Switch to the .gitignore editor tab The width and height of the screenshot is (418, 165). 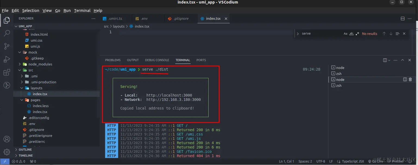181,19
